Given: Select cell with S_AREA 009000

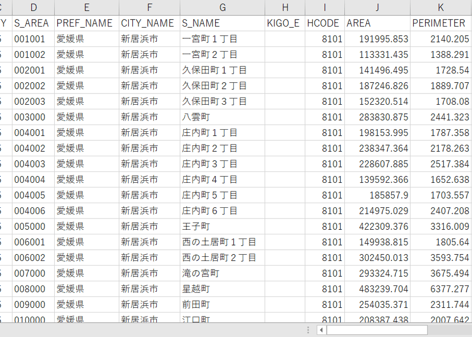Looking at the screenshot, I should click(x=33, y=305).
